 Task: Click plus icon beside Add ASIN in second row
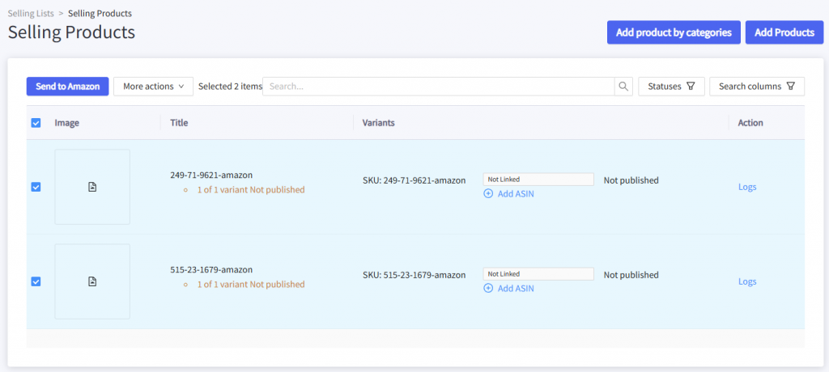point(488,289)
